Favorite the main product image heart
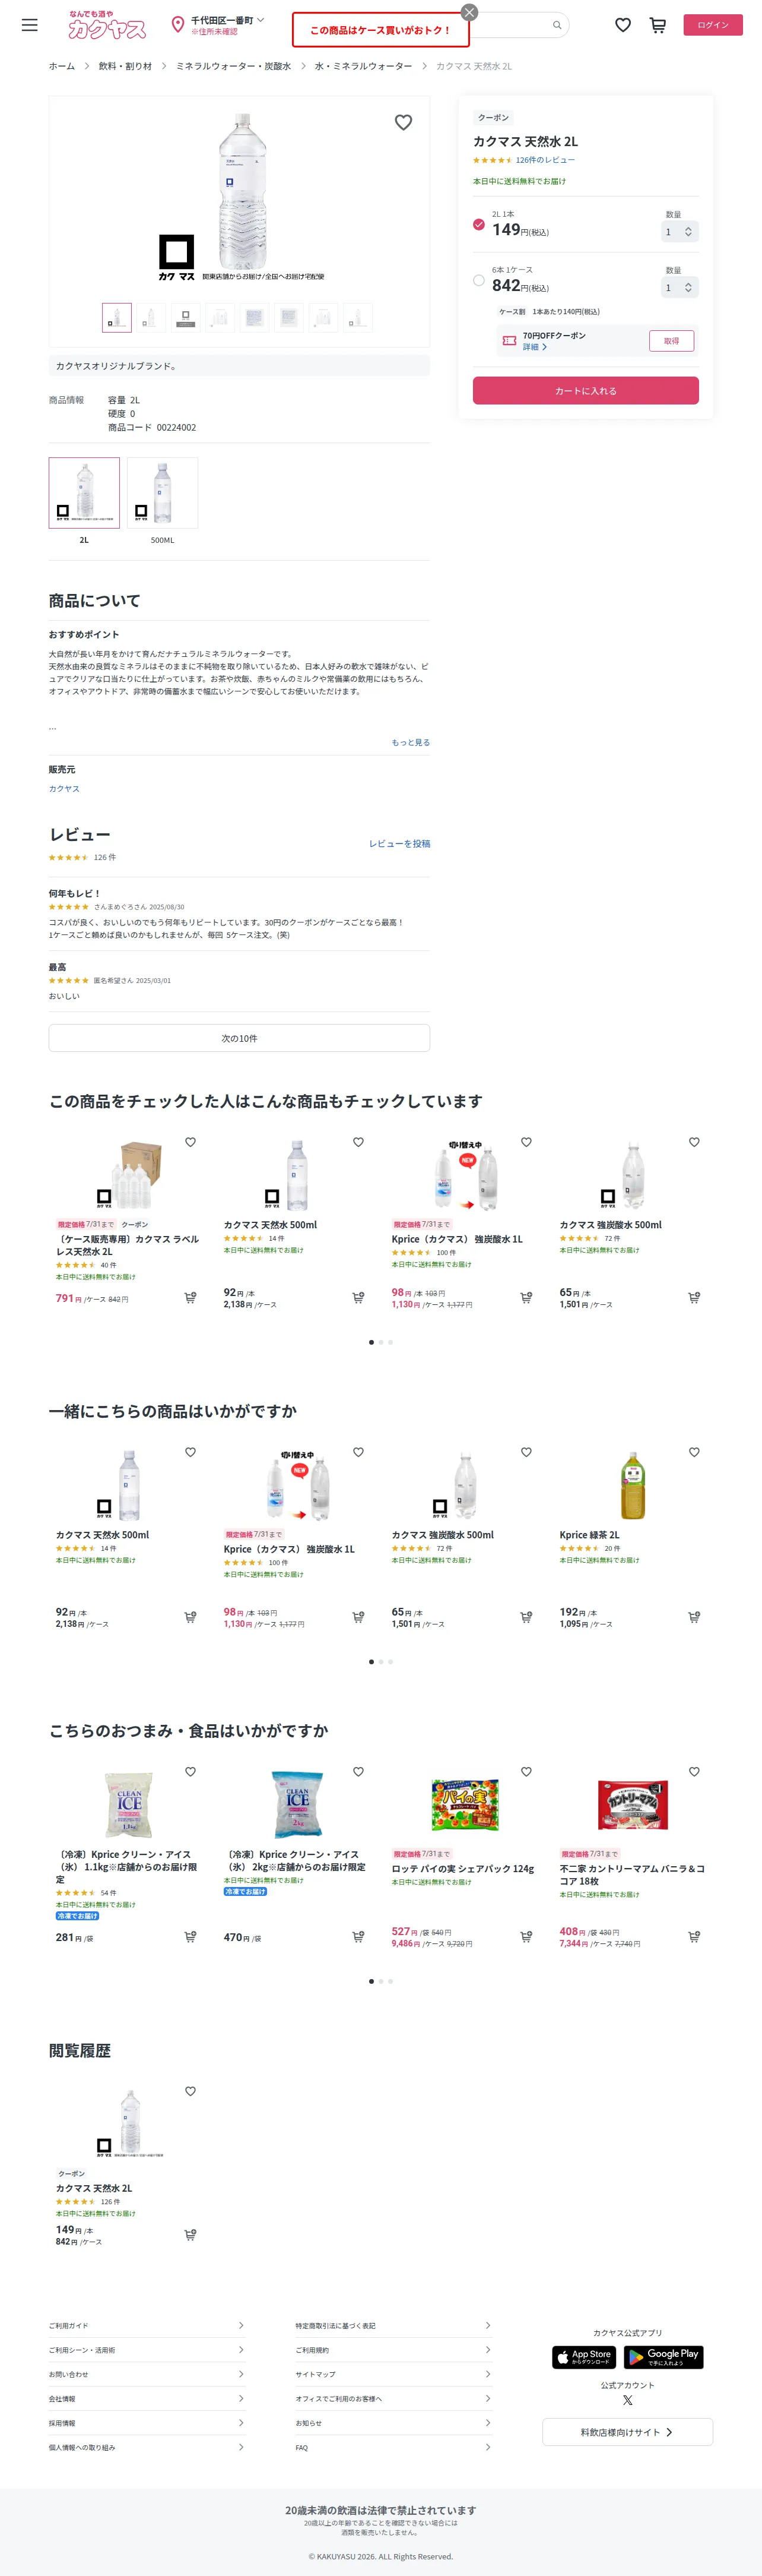The height and width of the screenshot is (2576, 762). click(404, 122)
